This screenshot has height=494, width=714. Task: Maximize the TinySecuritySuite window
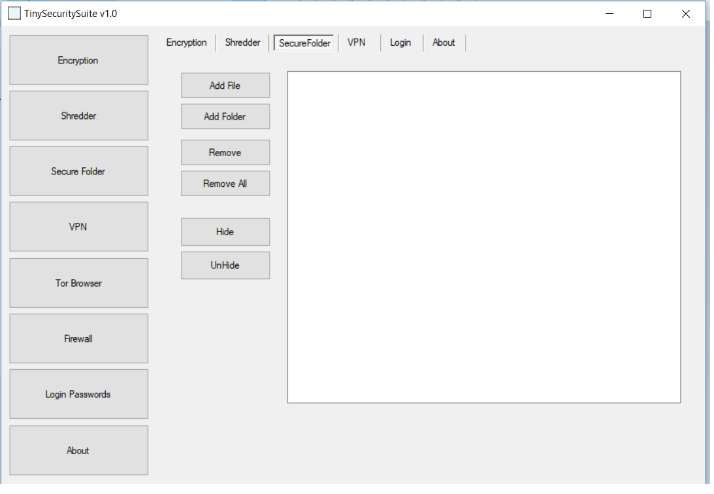coord(647,14)
